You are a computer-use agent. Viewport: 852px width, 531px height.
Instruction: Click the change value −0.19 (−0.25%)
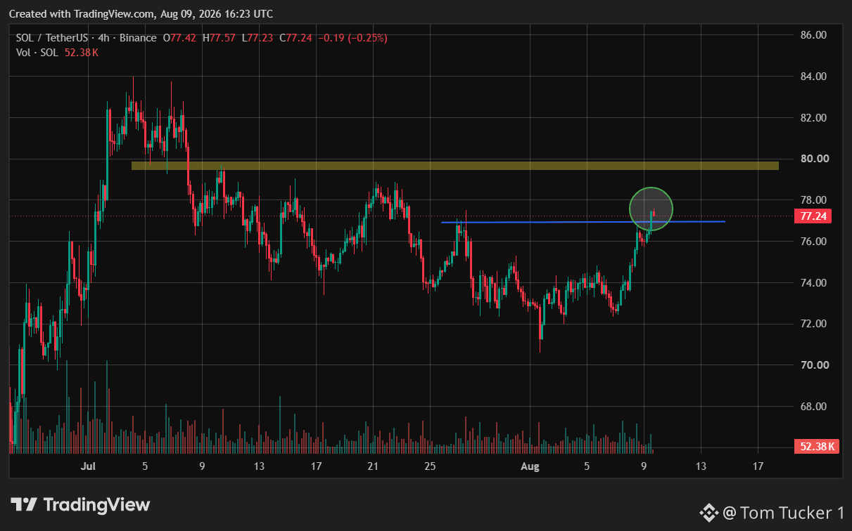tap(352, 38)
